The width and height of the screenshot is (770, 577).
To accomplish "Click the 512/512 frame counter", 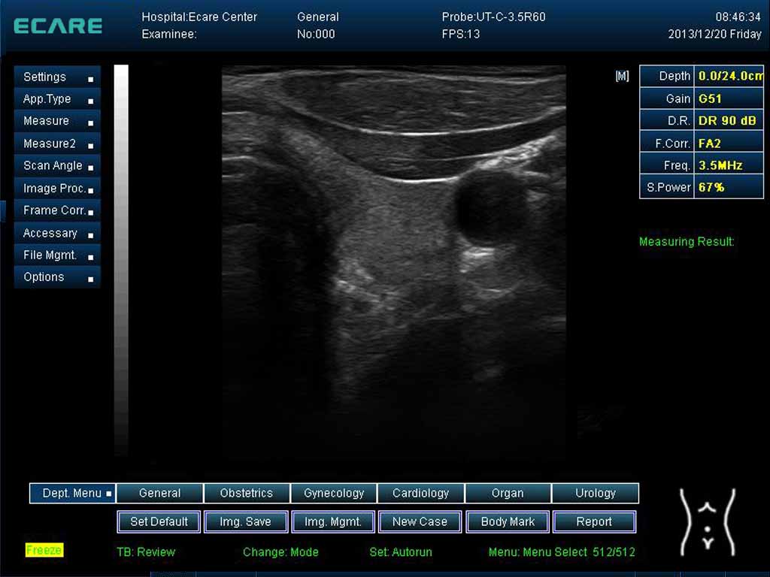I will pyautogui.click(x=614, y=552).
